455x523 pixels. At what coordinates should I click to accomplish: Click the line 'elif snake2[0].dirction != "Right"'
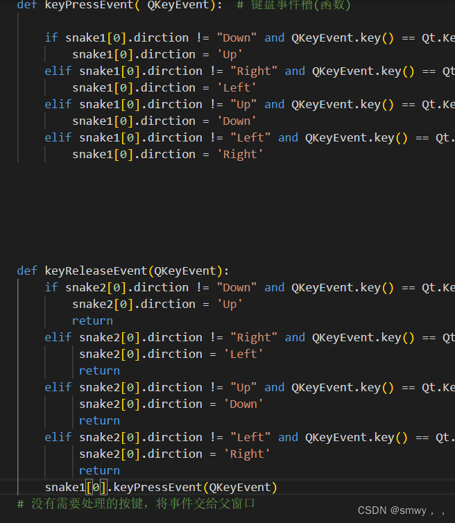(250, 338)
